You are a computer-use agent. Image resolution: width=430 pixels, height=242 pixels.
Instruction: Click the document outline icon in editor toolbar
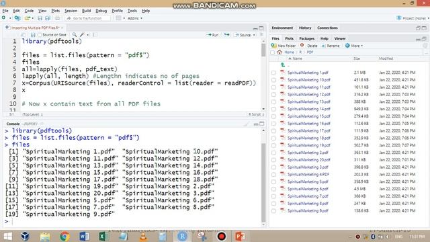[x=261, y=35]
